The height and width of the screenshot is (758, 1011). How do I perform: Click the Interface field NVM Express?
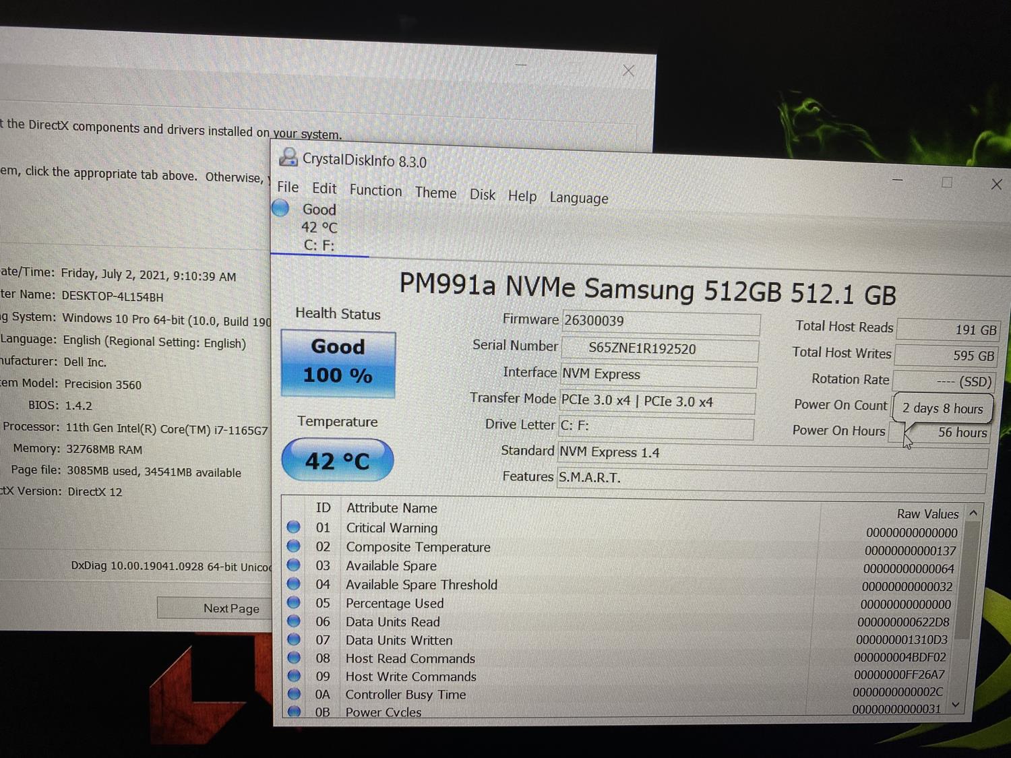point(658,375)
